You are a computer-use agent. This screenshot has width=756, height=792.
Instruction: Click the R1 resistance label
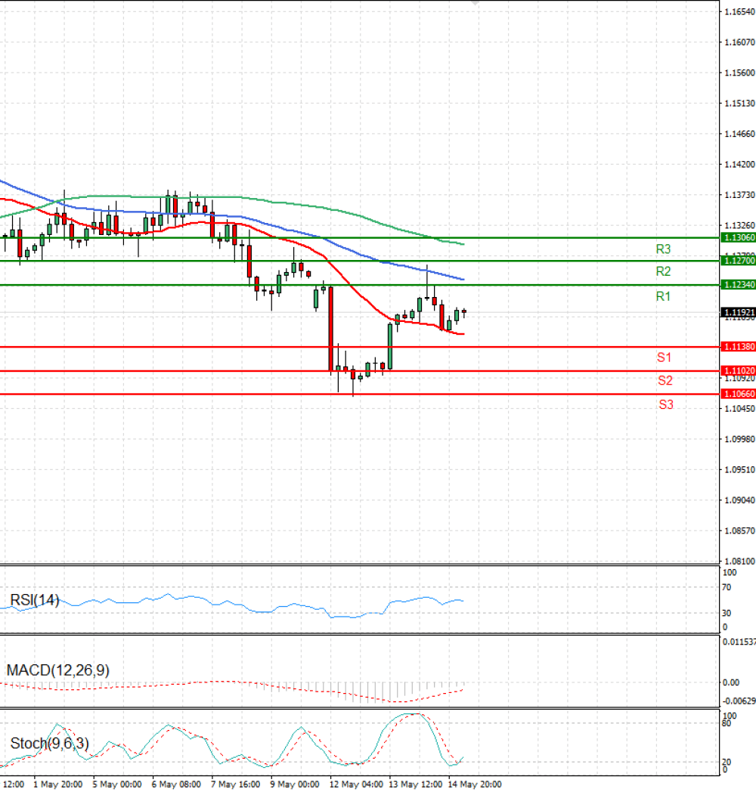click(x=663, y=296)
